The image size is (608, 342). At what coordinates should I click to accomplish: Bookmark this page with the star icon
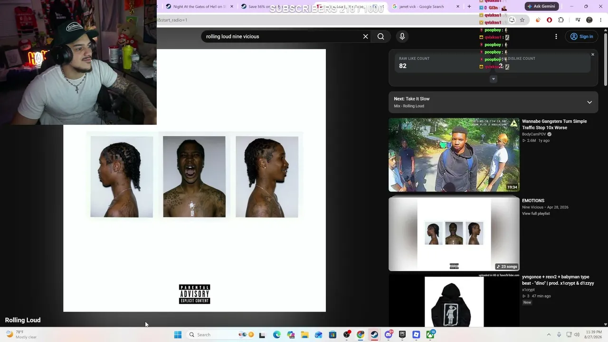click(522, 20)
